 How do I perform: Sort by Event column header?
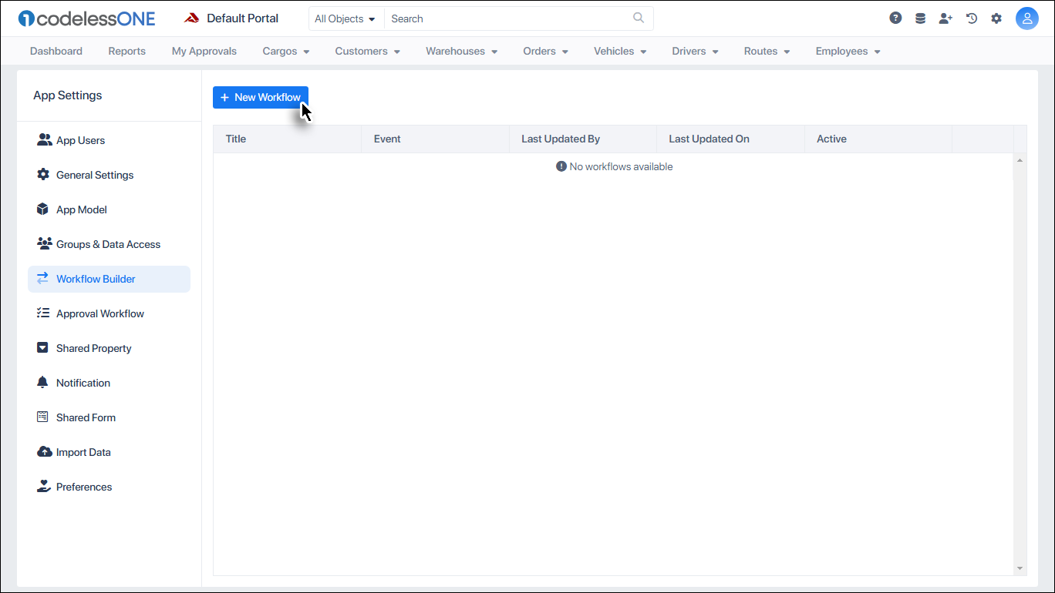pyautogui.click(x=435, y=139)
